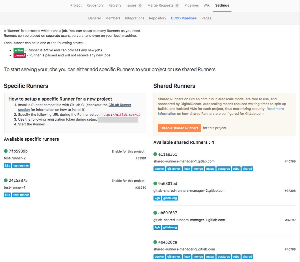Click the Merge Requests count badge 0

(x=177, y=6)
